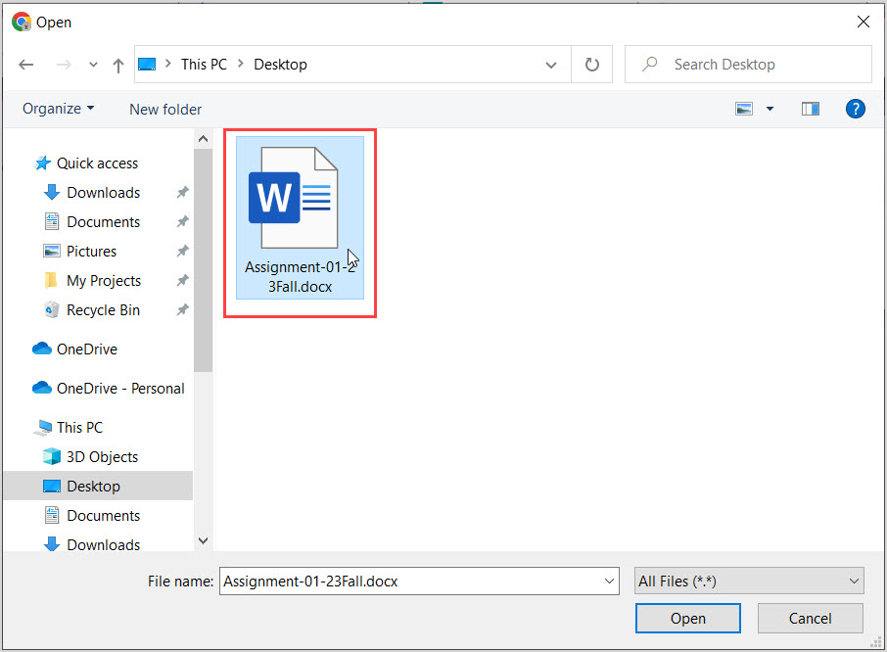Select OneDrive - Personal in sidebar
887x652 pixels.
[119, 389]
